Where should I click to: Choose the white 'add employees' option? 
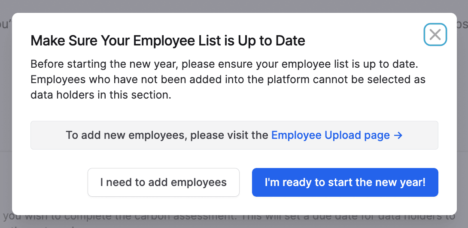point(163,182)
